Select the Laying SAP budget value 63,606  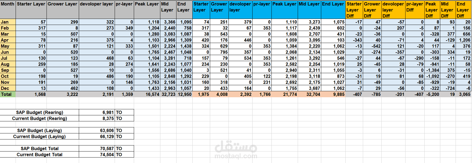97,130
